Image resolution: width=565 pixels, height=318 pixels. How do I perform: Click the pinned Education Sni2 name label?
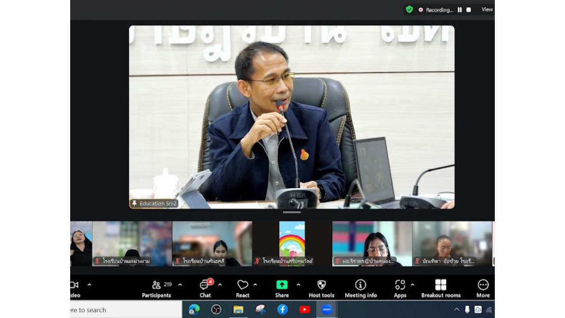click(154, 204)
